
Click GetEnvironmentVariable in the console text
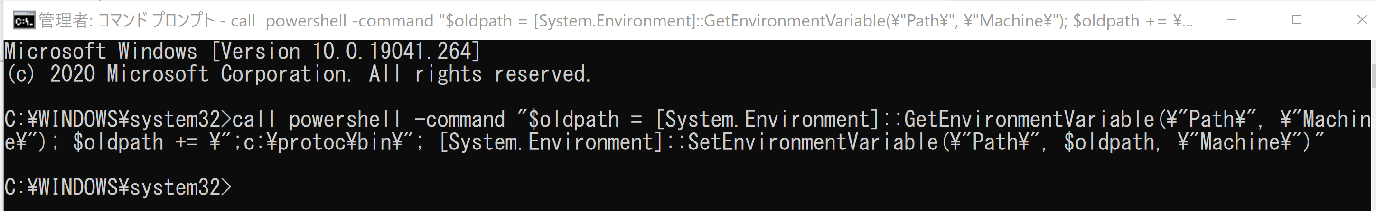click(1030, 120)
